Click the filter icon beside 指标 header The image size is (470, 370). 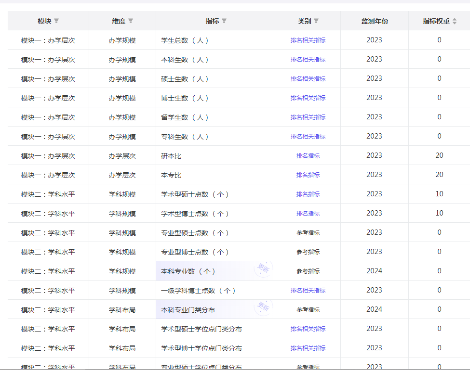tap(224, 21)
